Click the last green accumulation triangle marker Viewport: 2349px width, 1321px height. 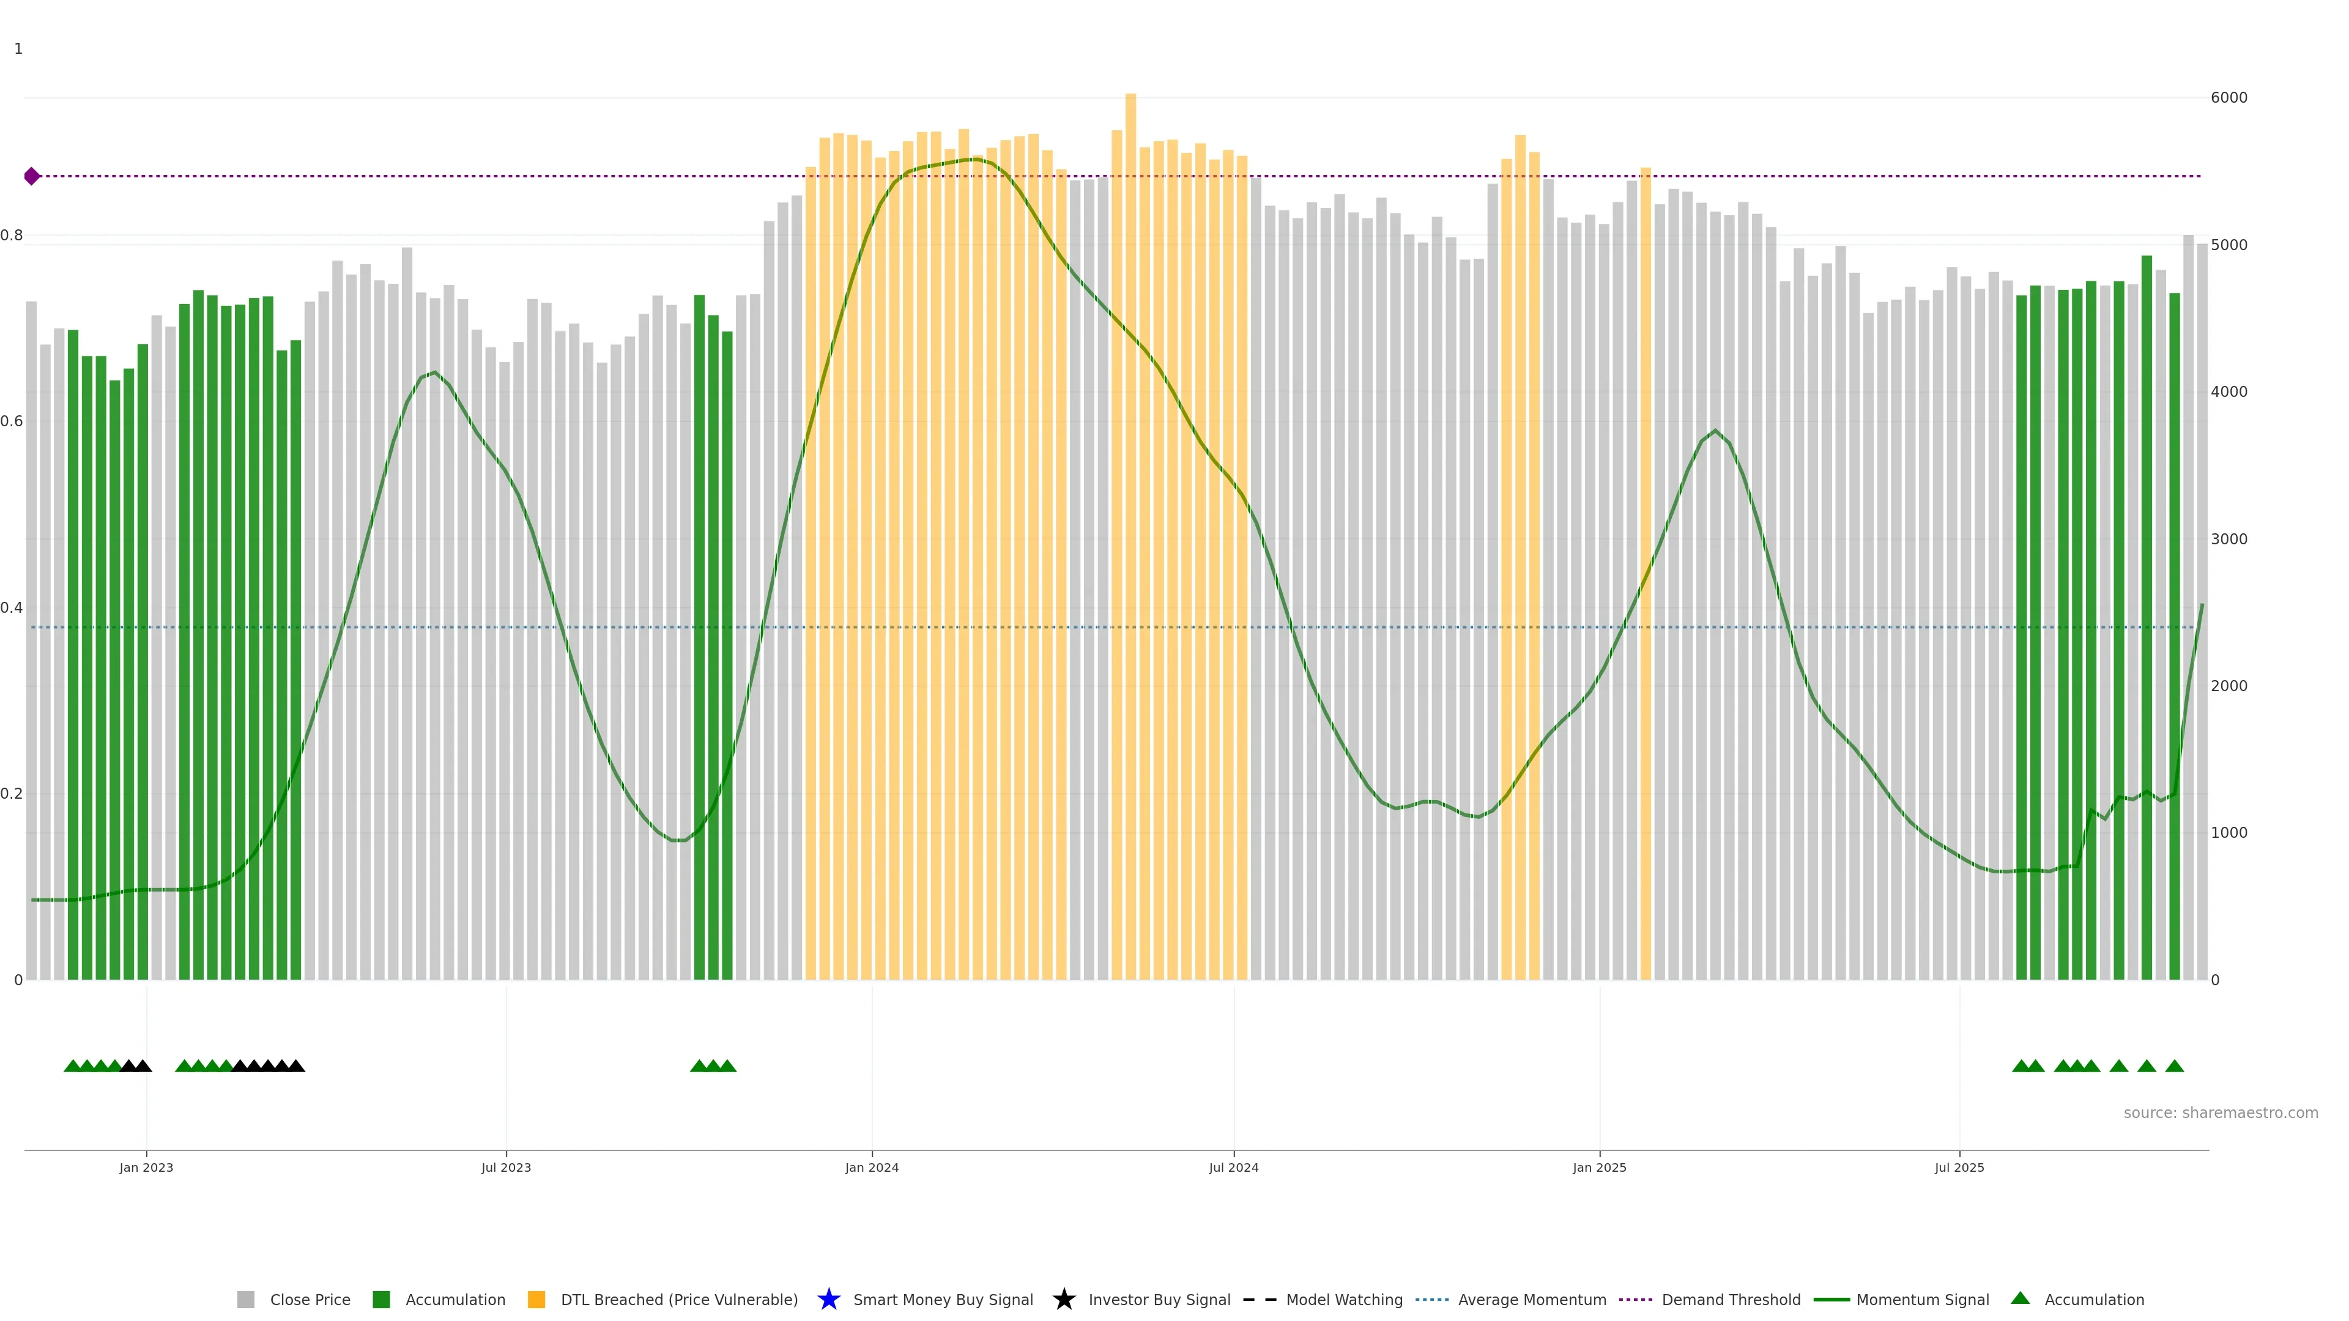click(x=2174, y=1066)
